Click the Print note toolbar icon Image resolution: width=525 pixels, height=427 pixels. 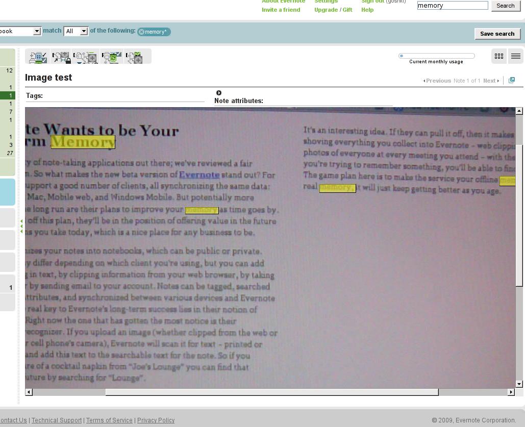112,57
